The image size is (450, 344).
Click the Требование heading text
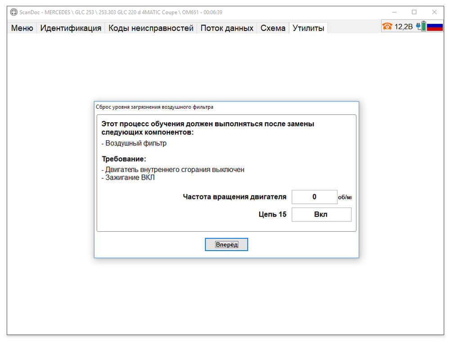(x=124, y=159)
